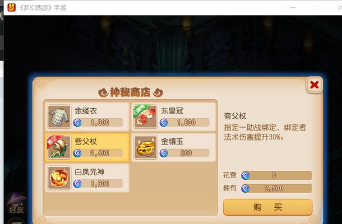Viewport: 342px width, 224px height.
Task: Pick the 白凤元神 phoenix orb icon
Action: point(59,178)
